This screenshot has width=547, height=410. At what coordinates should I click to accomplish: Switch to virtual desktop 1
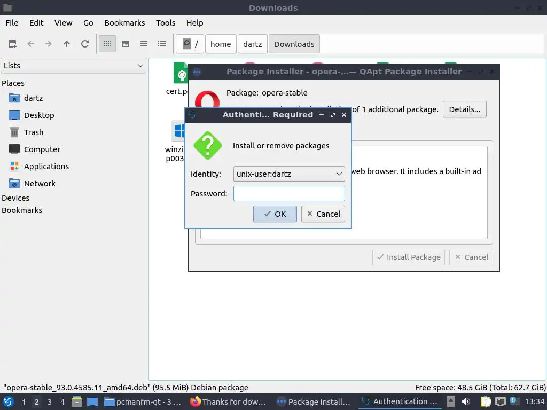(x=24, y=401)
